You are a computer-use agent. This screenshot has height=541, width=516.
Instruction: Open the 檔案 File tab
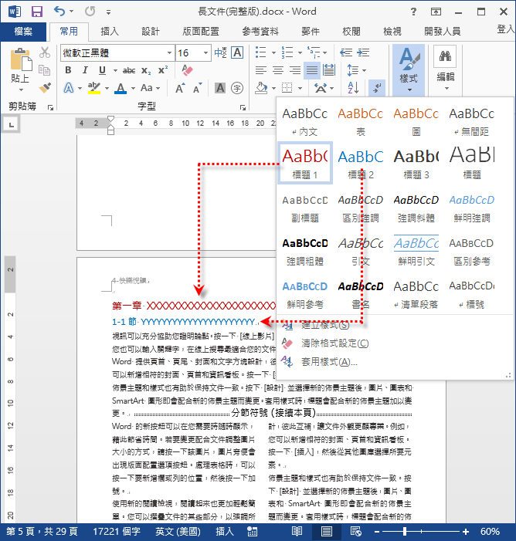point(23,32)
